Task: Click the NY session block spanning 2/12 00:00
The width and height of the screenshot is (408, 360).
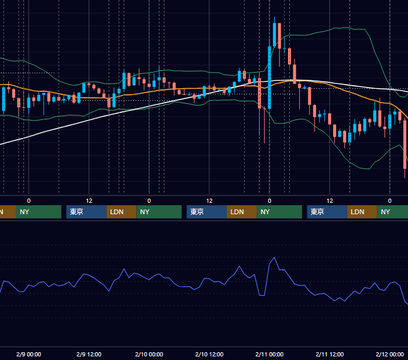Action: point(392,212)
